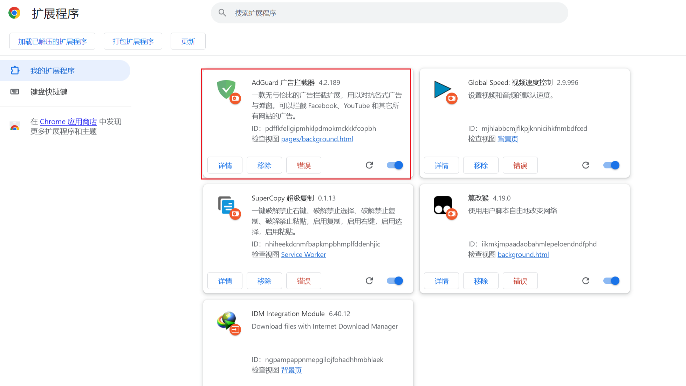Reload the 篡改猴 extension
Image resolution: width=686 pixels, height=386 pixels.
586,281
